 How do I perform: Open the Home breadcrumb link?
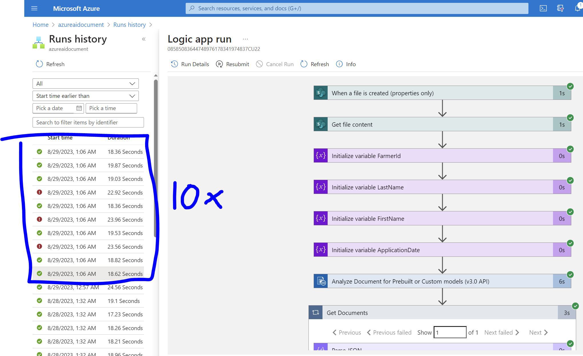40,25
